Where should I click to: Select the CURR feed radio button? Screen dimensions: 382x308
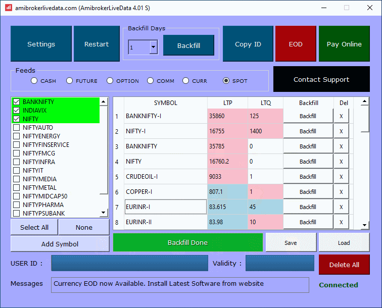click(185, 81)
